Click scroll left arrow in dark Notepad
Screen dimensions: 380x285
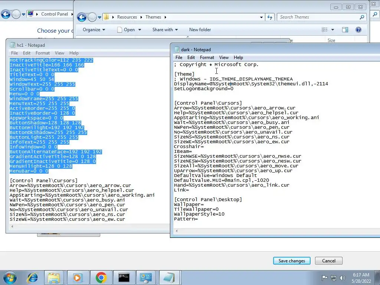(176, 231)
